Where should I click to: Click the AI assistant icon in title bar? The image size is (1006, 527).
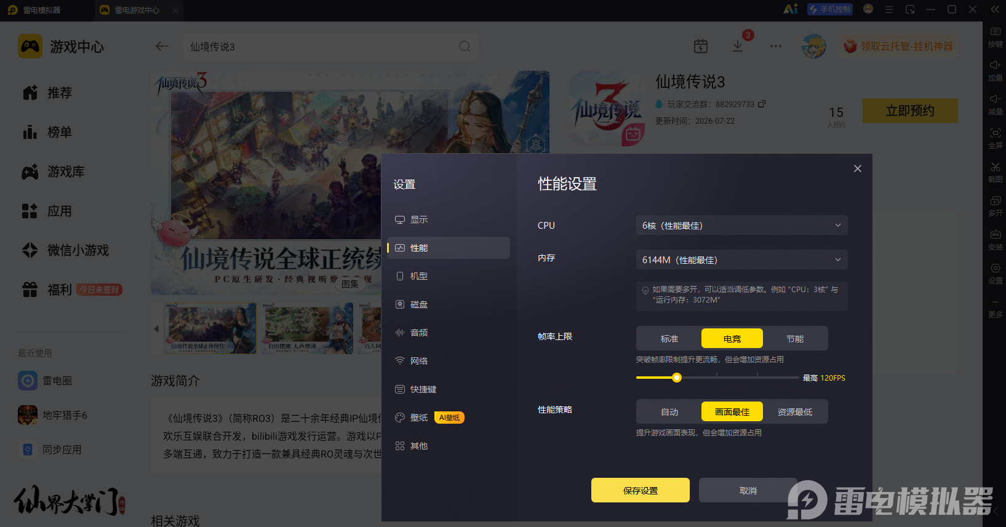(x=791, y=9)
